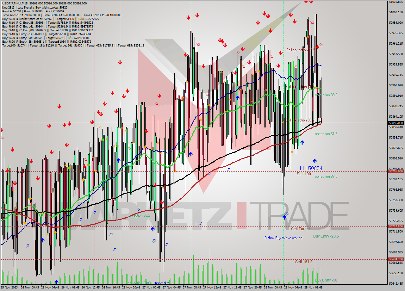405x291 pixels.
Task: Click the '27 Nov 00:45' time axis label
Action: [152, 288]
